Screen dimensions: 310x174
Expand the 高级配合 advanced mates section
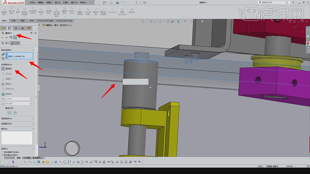(34, 119)
